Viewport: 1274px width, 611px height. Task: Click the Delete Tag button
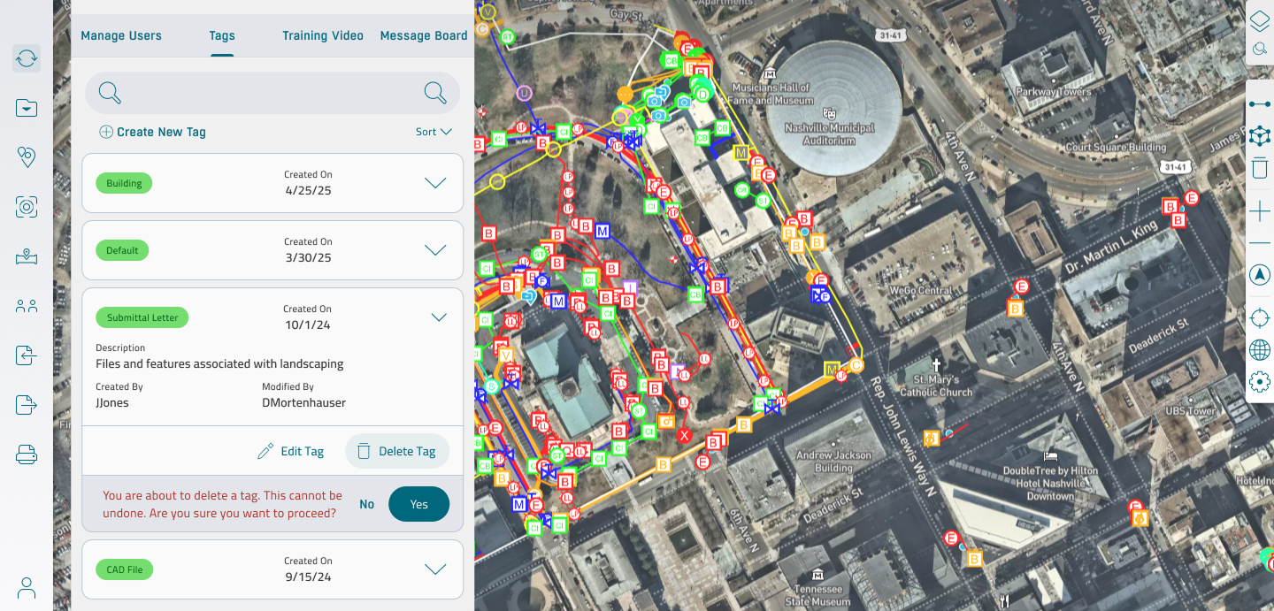[397, 451]
